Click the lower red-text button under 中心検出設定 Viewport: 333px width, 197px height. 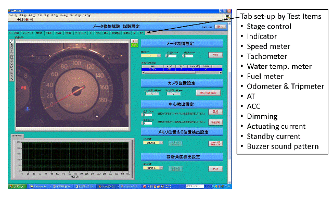pyautogui.click(x=215, y=122)
